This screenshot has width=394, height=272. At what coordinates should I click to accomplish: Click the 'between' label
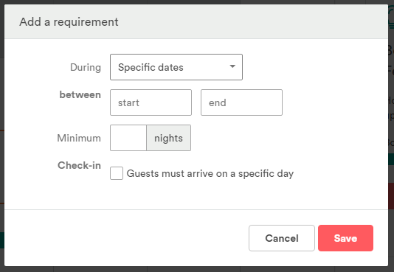click(80, 94)
